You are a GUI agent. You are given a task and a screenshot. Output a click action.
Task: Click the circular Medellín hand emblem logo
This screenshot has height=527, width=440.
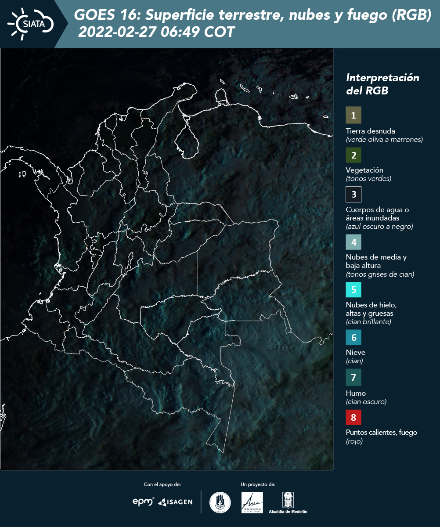pyautogui.click(x=220, y=502)
